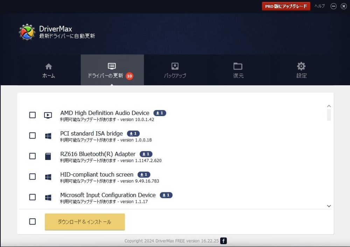Click the Windows icon for Microsoft Input Configuration Device

pyautogui.click(x=48, y=197)
